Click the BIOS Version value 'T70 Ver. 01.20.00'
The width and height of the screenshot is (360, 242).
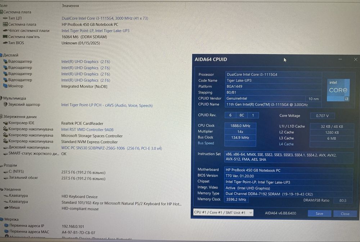(288, 176)
